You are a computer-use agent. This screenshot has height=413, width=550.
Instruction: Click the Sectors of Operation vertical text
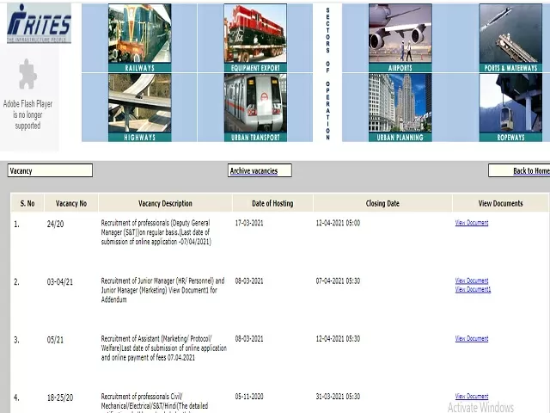click(327, 73)
